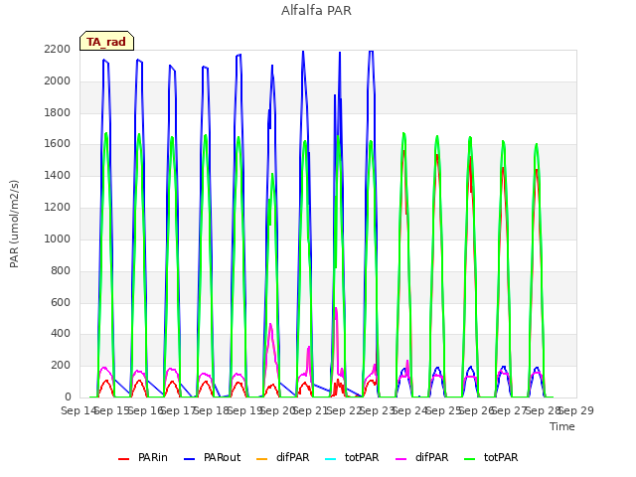Screen dimensions: 636x477
Task: Click the 0 y-axis tick label
Action: 68,397
